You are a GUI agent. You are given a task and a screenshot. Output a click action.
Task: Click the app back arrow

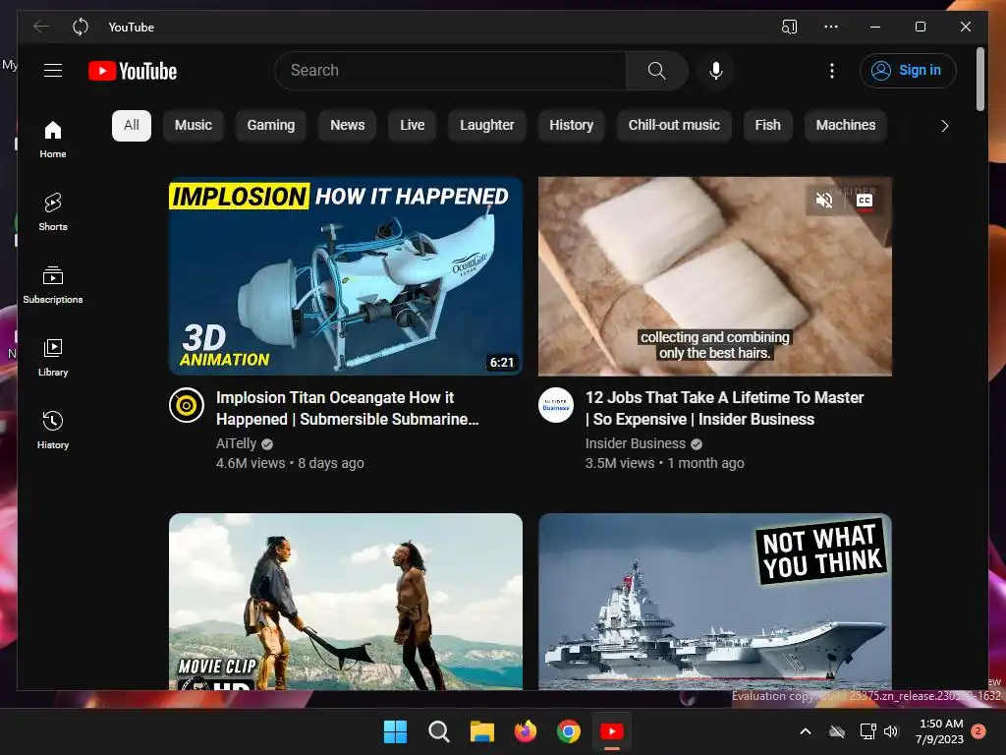(x=41, y=27)
